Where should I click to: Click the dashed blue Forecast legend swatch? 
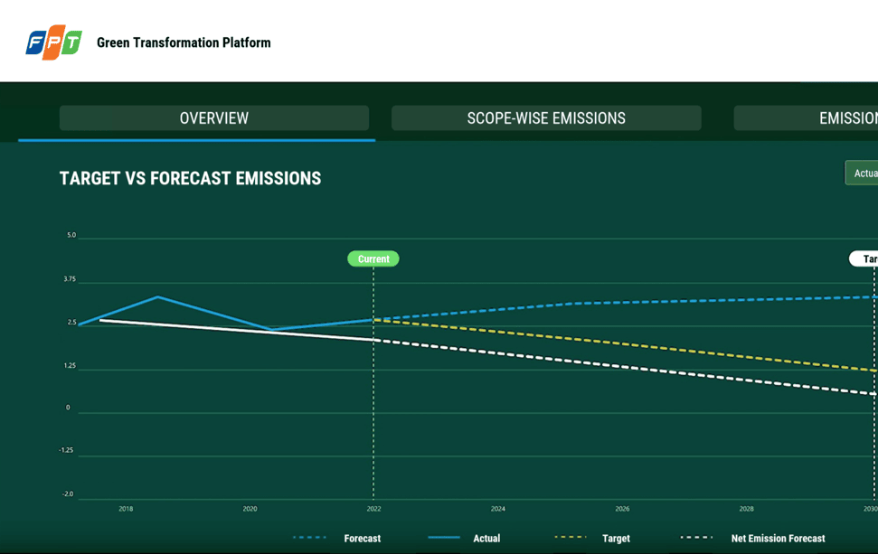point(309,538)
